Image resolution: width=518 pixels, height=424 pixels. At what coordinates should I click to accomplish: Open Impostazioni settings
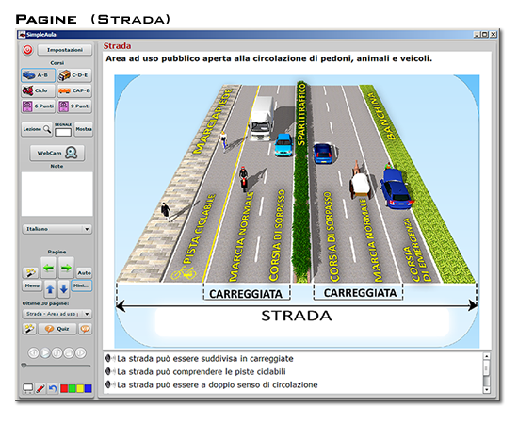pyautogui.click(x=65, y=50)
